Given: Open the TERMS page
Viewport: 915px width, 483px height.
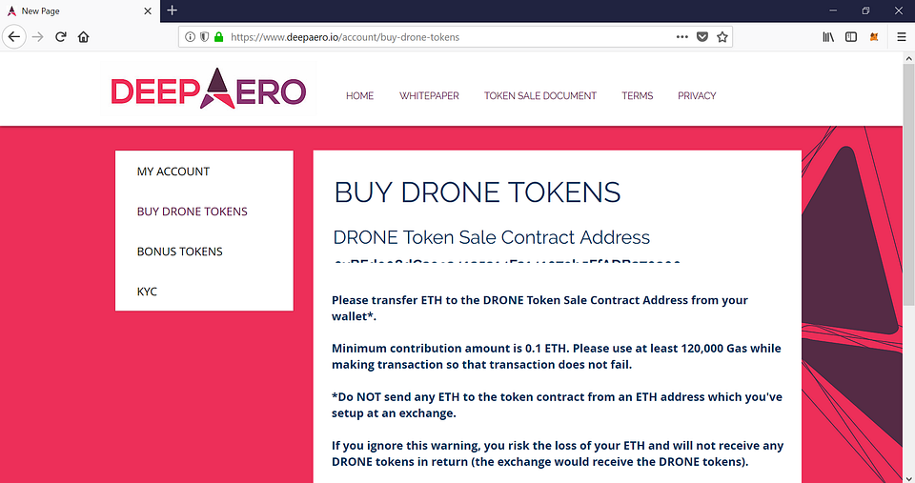Looking at the screenshot, I should (x=637, y=95).
